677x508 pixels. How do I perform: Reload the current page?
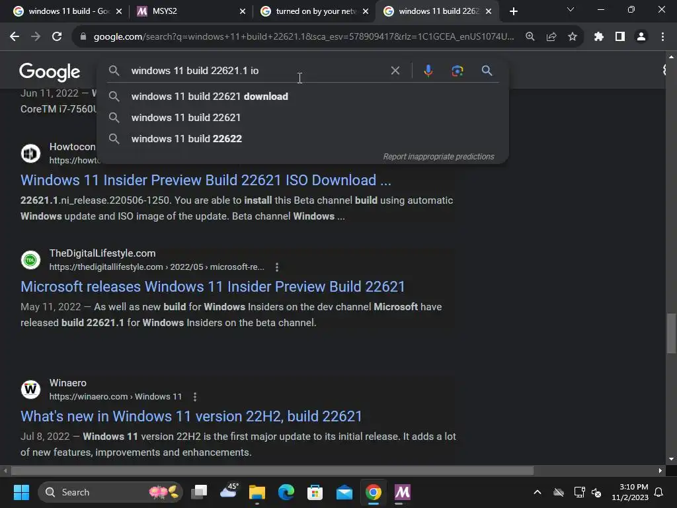coord(57,37)
